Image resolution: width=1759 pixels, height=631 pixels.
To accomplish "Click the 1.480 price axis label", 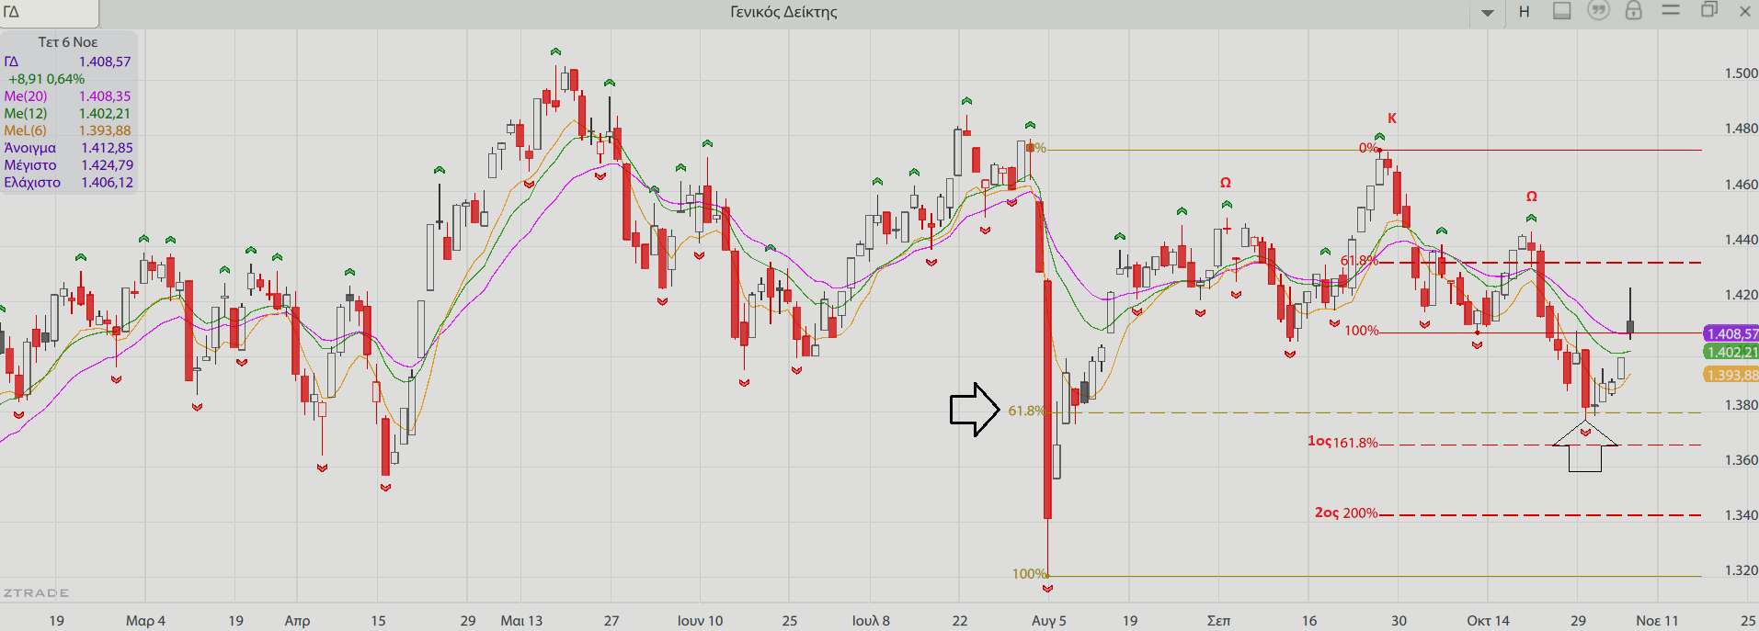I will tap(1742, 129).
